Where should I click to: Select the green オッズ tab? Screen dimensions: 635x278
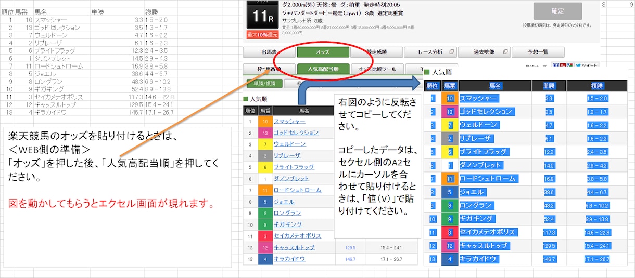pyautogui.click(x=322, y=52)
